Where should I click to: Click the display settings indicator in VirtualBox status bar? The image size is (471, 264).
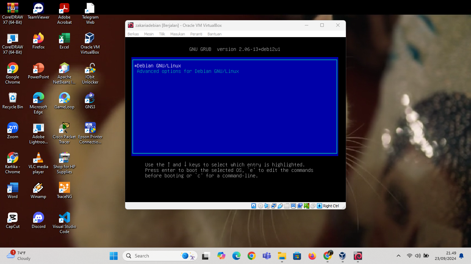(293, 206)
